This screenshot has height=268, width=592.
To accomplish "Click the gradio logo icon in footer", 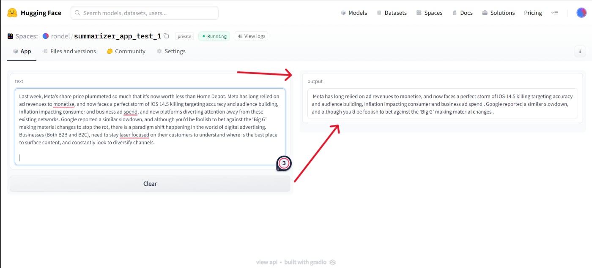I will (332, 262).
